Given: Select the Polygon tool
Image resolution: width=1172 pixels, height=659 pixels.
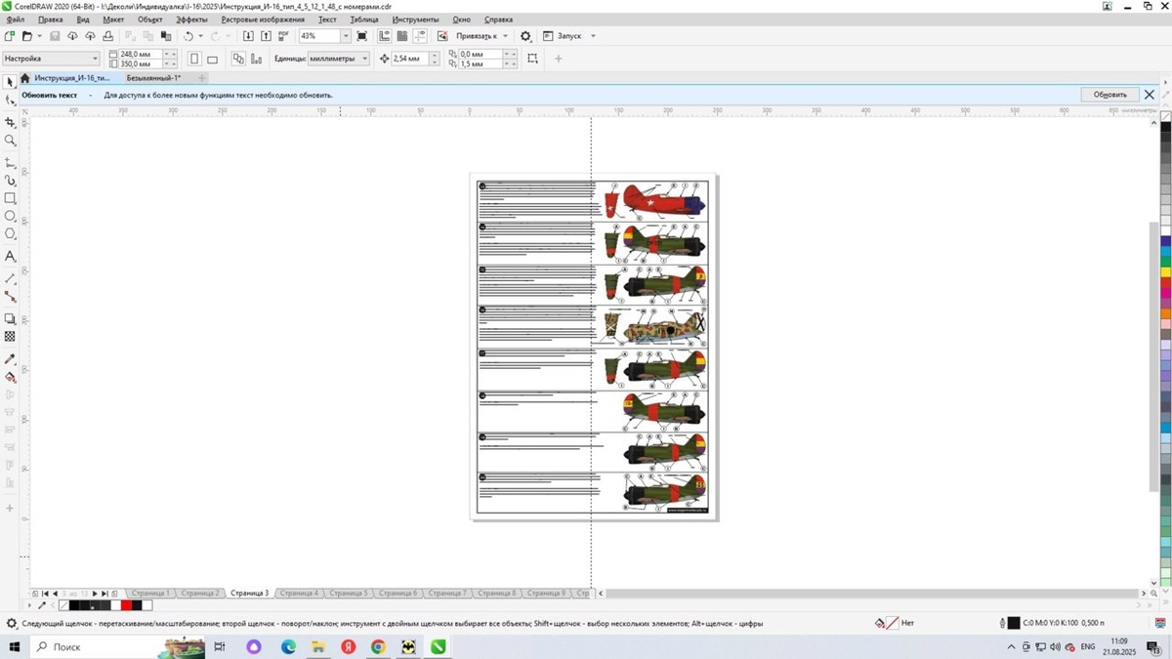Looking at the screenshot, I should click(x=10, y=234).
